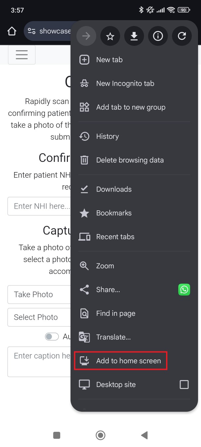The height and width of the screenshot is (447, 201).
Task: Tap the Android back navigation button
Action: pos(144,435)
